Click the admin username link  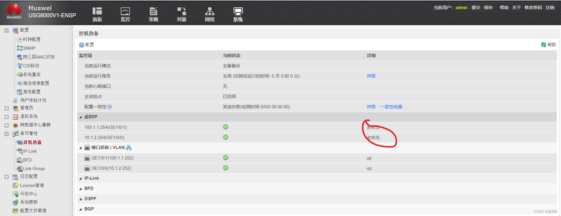point(461,8)
